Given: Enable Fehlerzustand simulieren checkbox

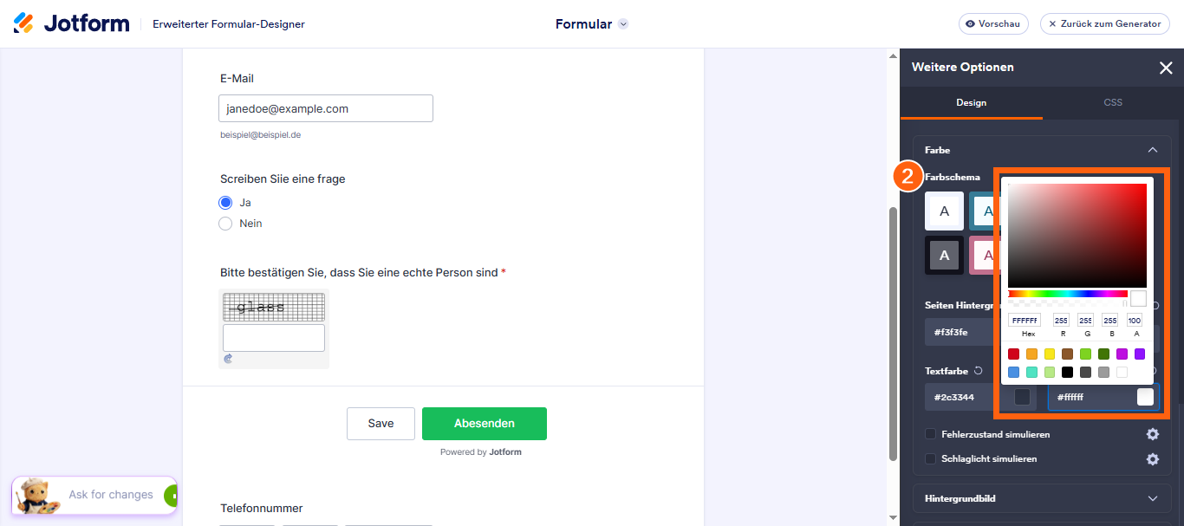Looking at the screenshot, I should click(931, 434).
